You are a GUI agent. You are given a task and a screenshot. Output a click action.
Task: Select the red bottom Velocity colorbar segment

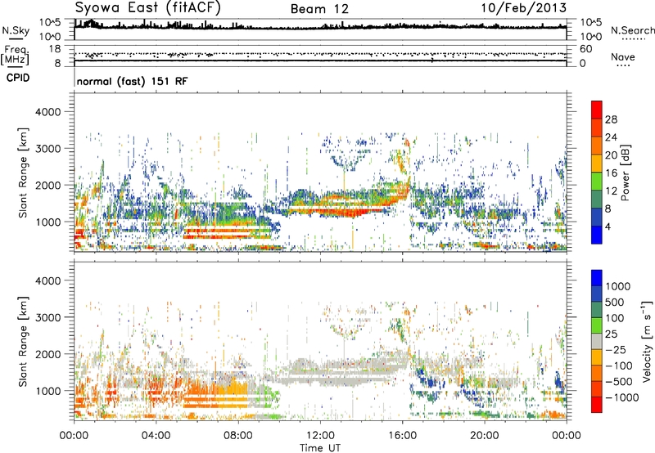[597, 405]
